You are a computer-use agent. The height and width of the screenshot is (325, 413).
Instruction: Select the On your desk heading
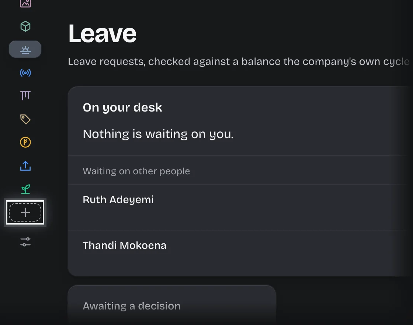coord(122,107)
